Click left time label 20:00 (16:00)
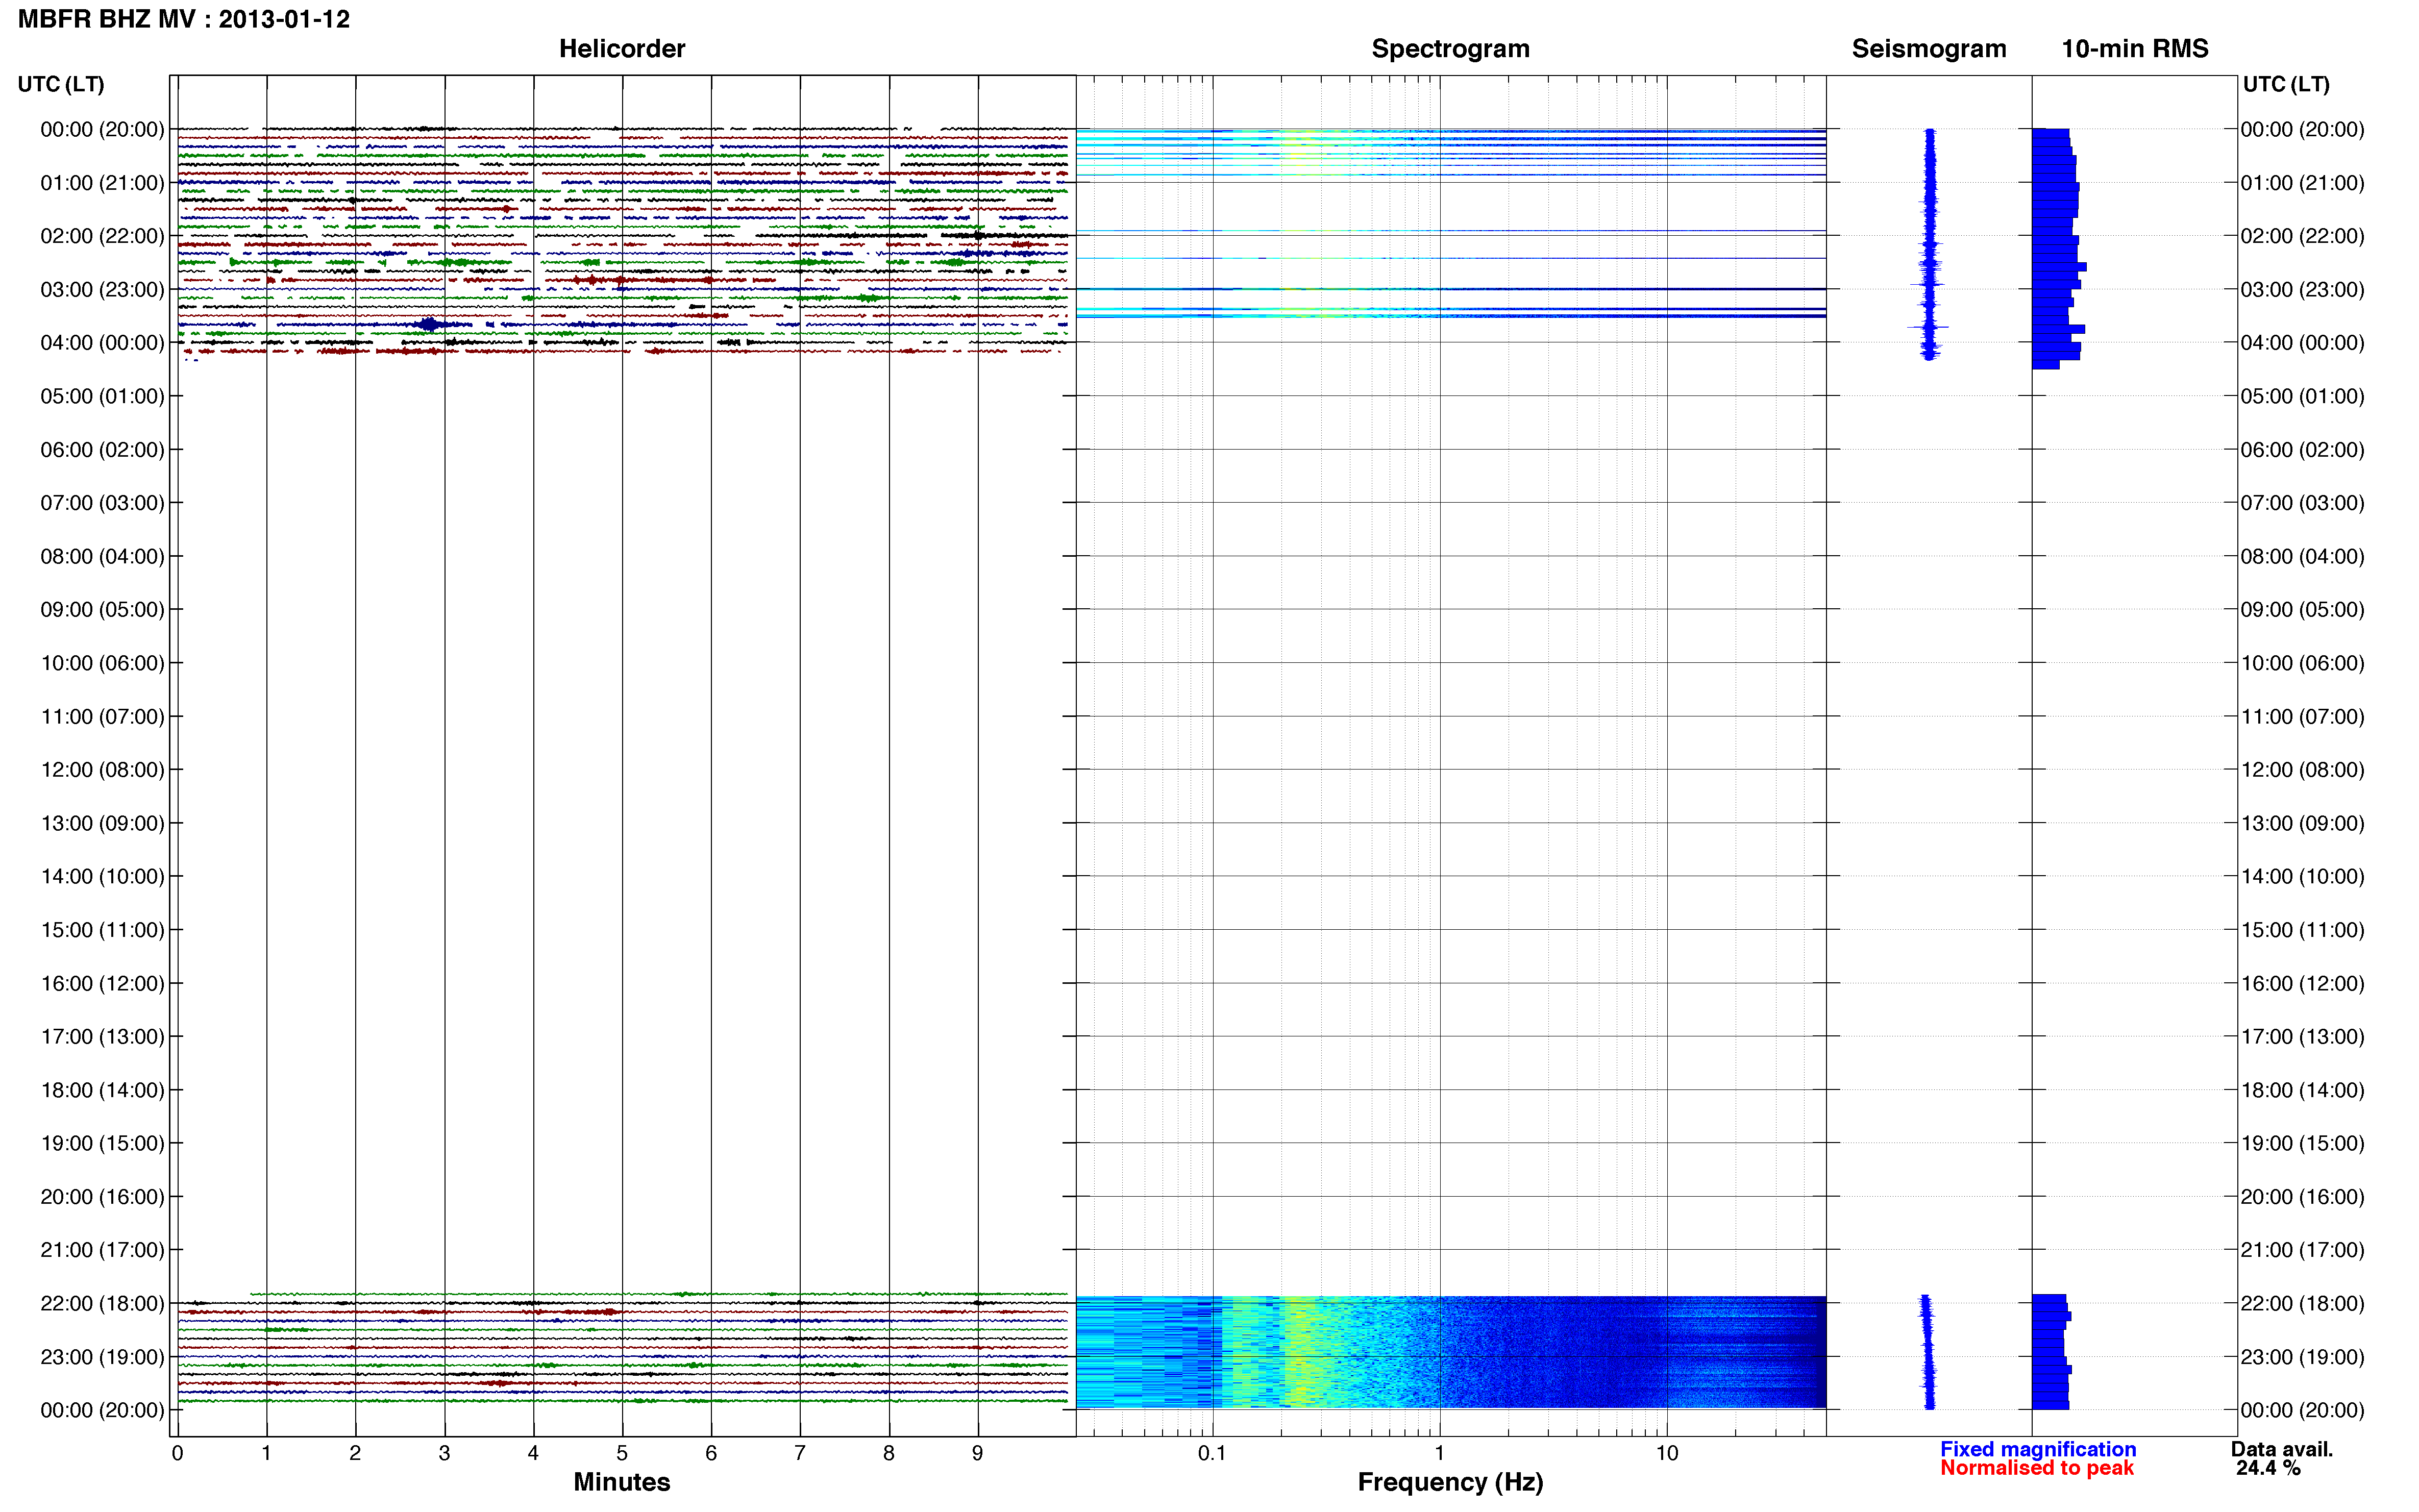The height and width of the screenshot is (1512, 2419). pos(102,1197)
